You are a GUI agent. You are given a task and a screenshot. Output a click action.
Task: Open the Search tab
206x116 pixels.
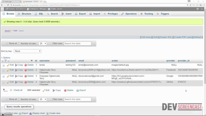click(52, 14)
